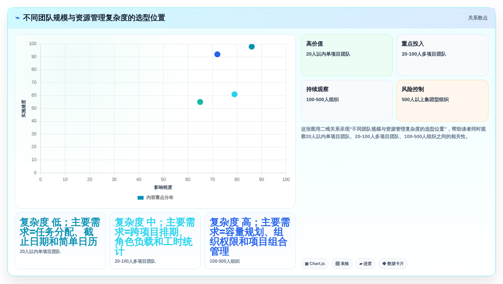Viewport: 503px width, 284px height.
Task: Click the Chart.js tag chip
Action: pos(315,263)
